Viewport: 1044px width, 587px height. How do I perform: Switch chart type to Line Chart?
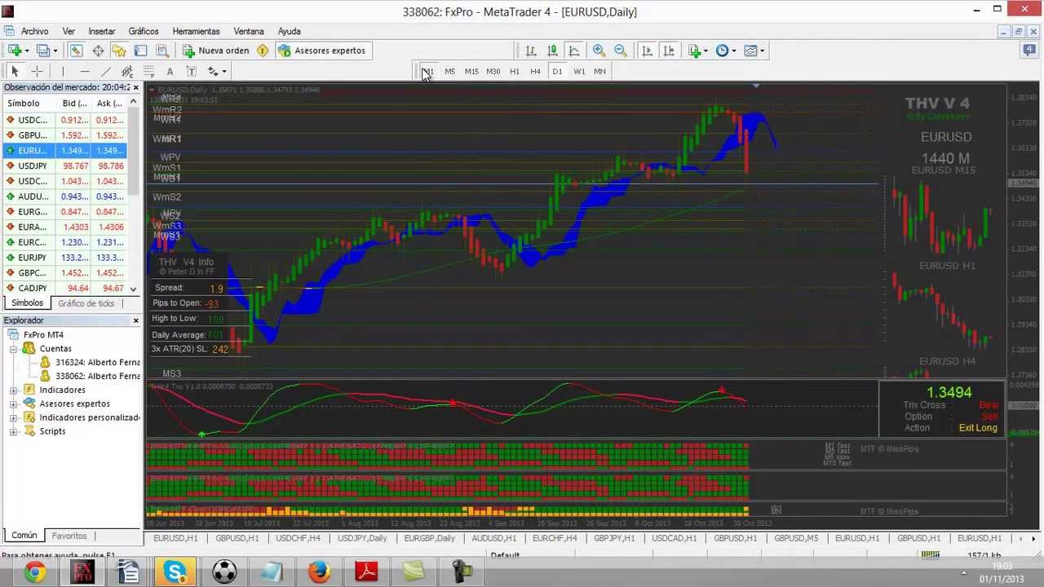574,51
